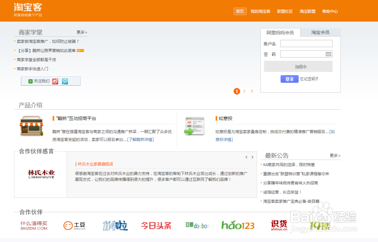The height and width of the screenshot is (242, 378).
Task: Select banner slide indicator 1
Action: (x=237, y=91)
